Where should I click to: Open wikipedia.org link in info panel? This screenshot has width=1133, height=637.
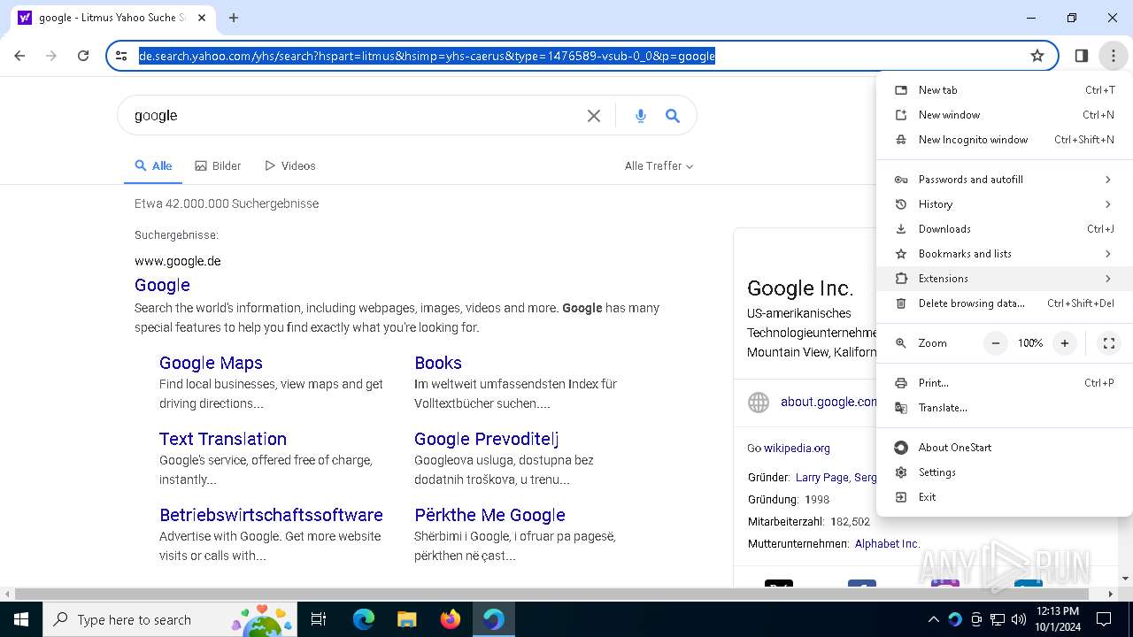[x=797, y=449]
